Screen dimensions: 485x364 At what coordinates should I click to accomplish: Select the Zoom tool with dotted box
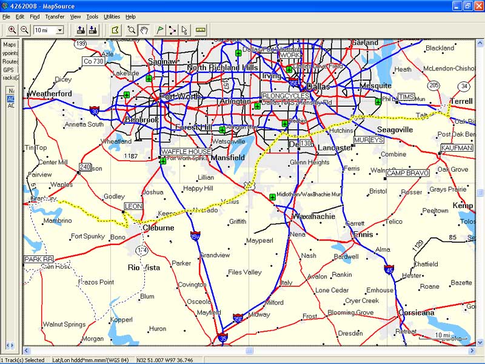[131, 30]
